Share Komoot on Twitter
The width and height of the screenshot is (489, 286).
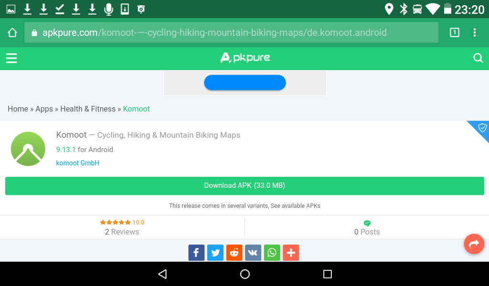coord(215,253)
